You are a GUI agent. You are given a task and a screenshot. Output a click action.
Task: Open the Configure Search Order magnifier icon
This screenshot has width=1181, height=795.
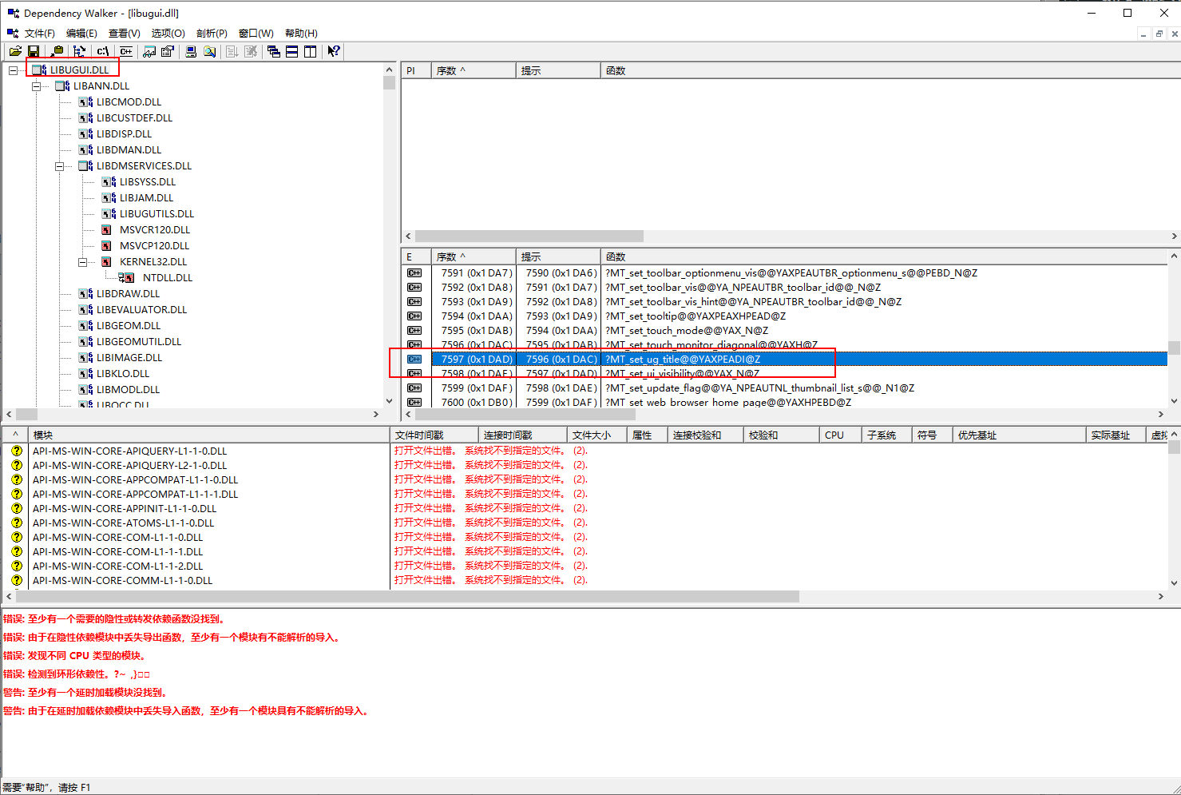tap(209, 51)
